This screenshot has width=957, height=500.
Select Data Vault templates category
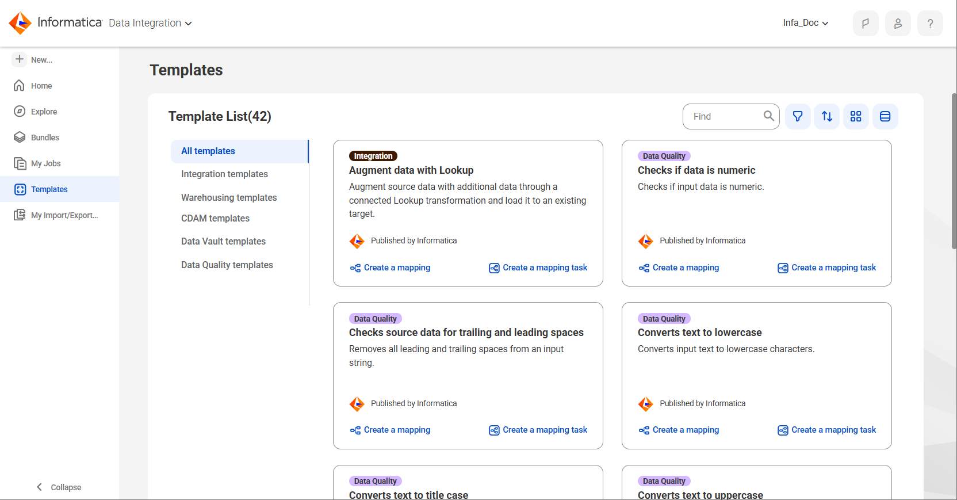tap(223, 242)
